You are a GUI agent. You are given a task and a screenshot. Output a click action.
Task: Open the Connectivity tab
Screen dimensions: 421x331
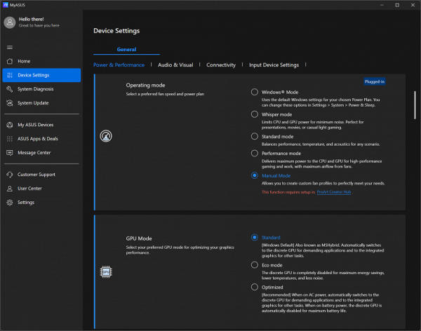click(220, 65)
